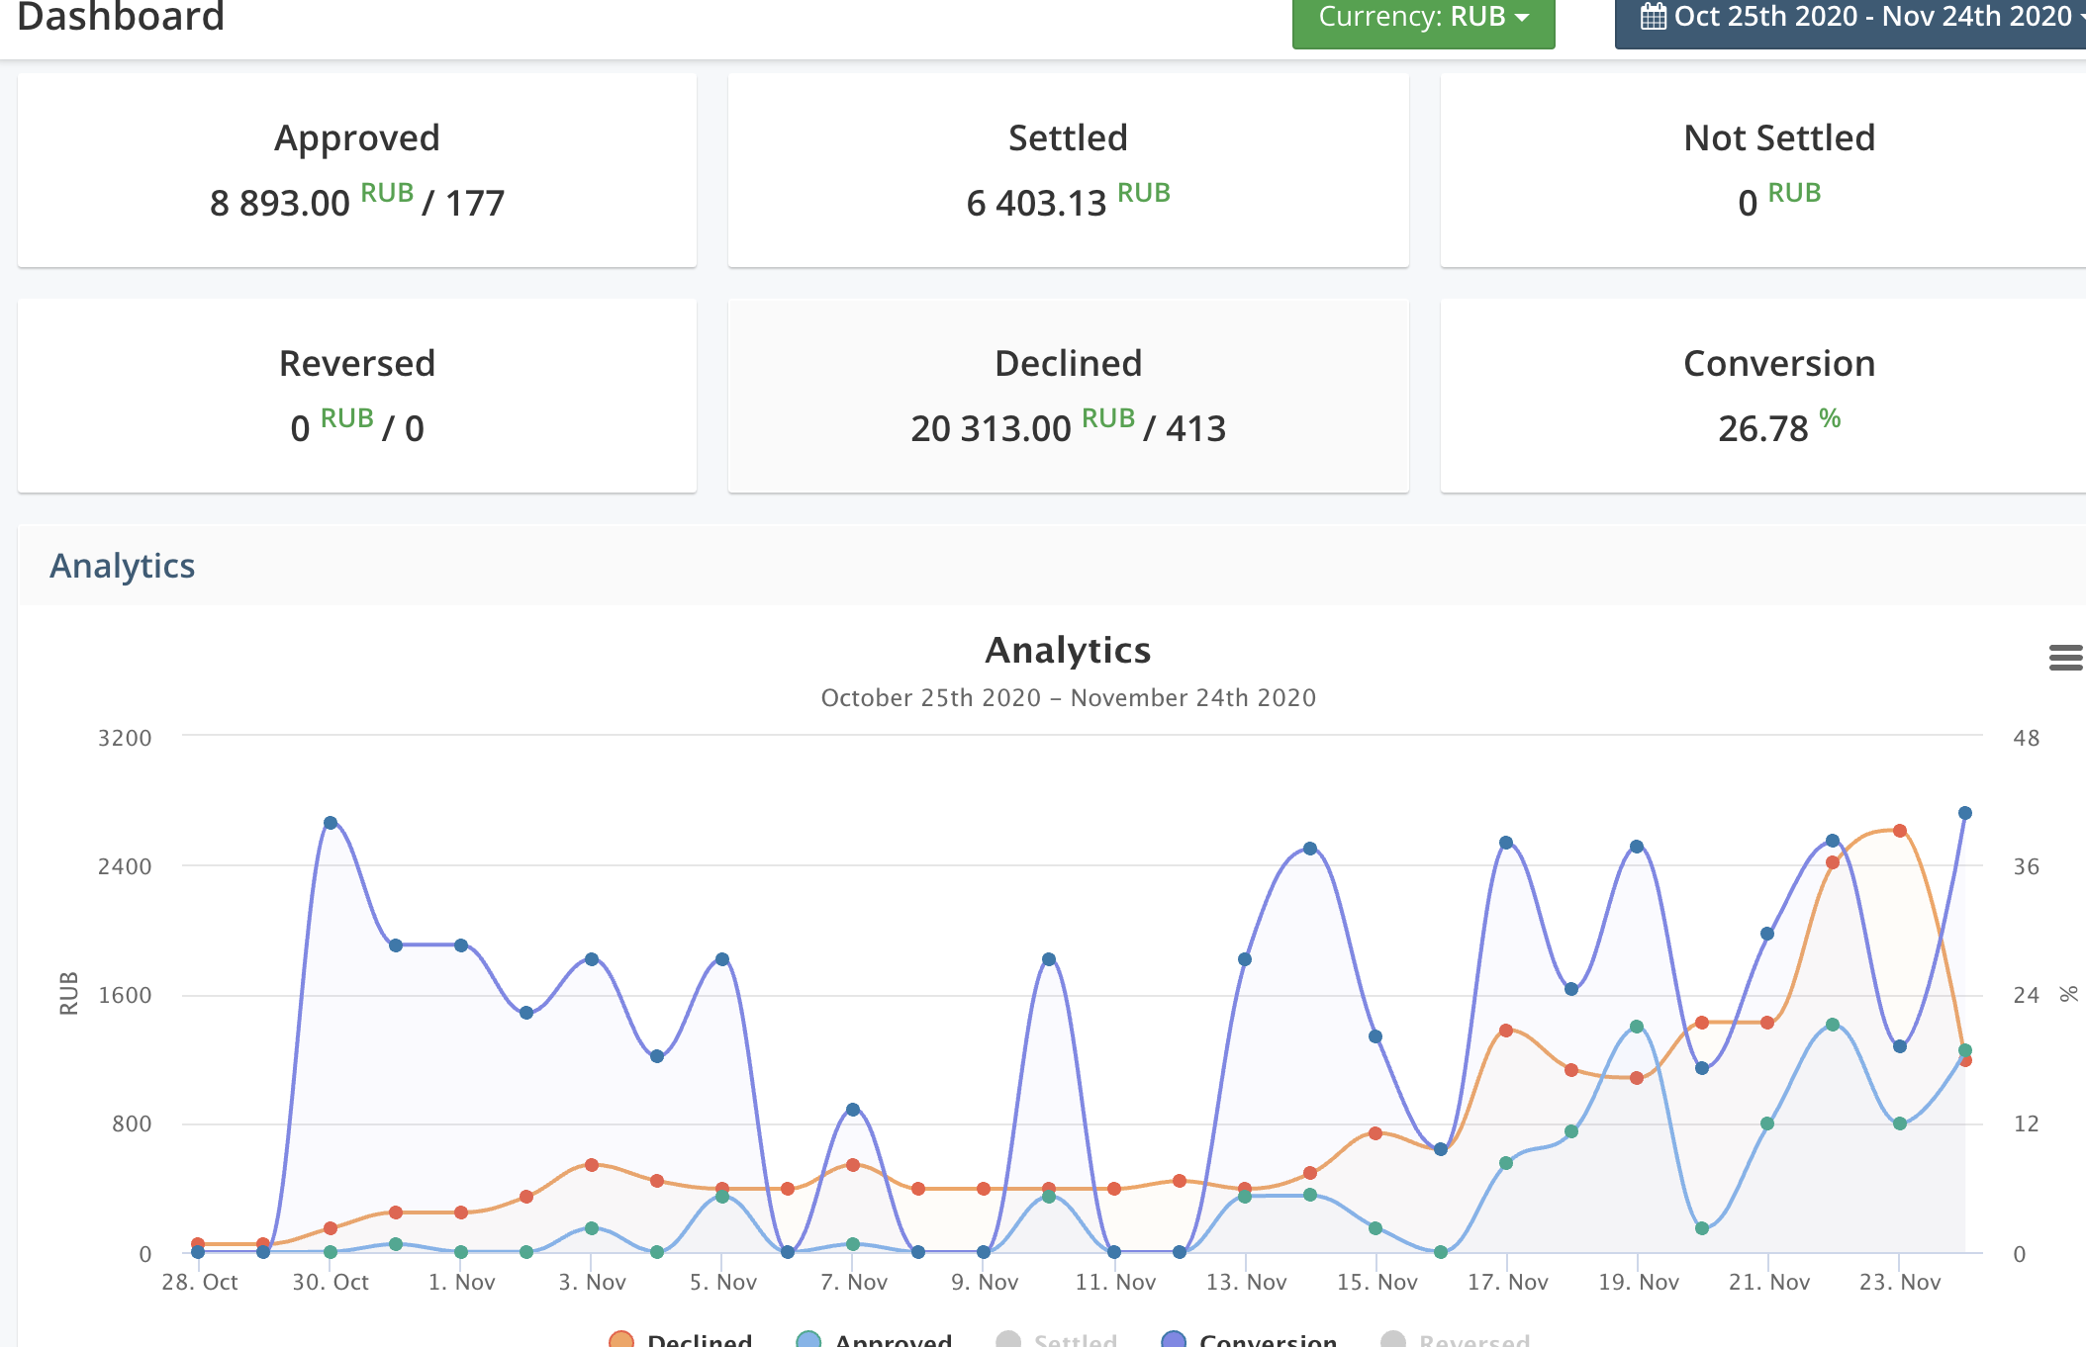Viewport: 2086px width, 1347px height.
Task: Click the Approved summary card
Action: coord(357,170)
